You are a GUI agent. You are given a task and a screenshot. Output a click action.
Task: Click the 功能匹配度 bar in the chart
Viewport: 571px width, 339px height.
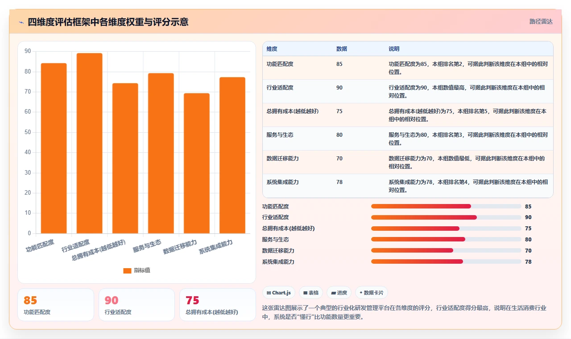[x=54, y=148]
